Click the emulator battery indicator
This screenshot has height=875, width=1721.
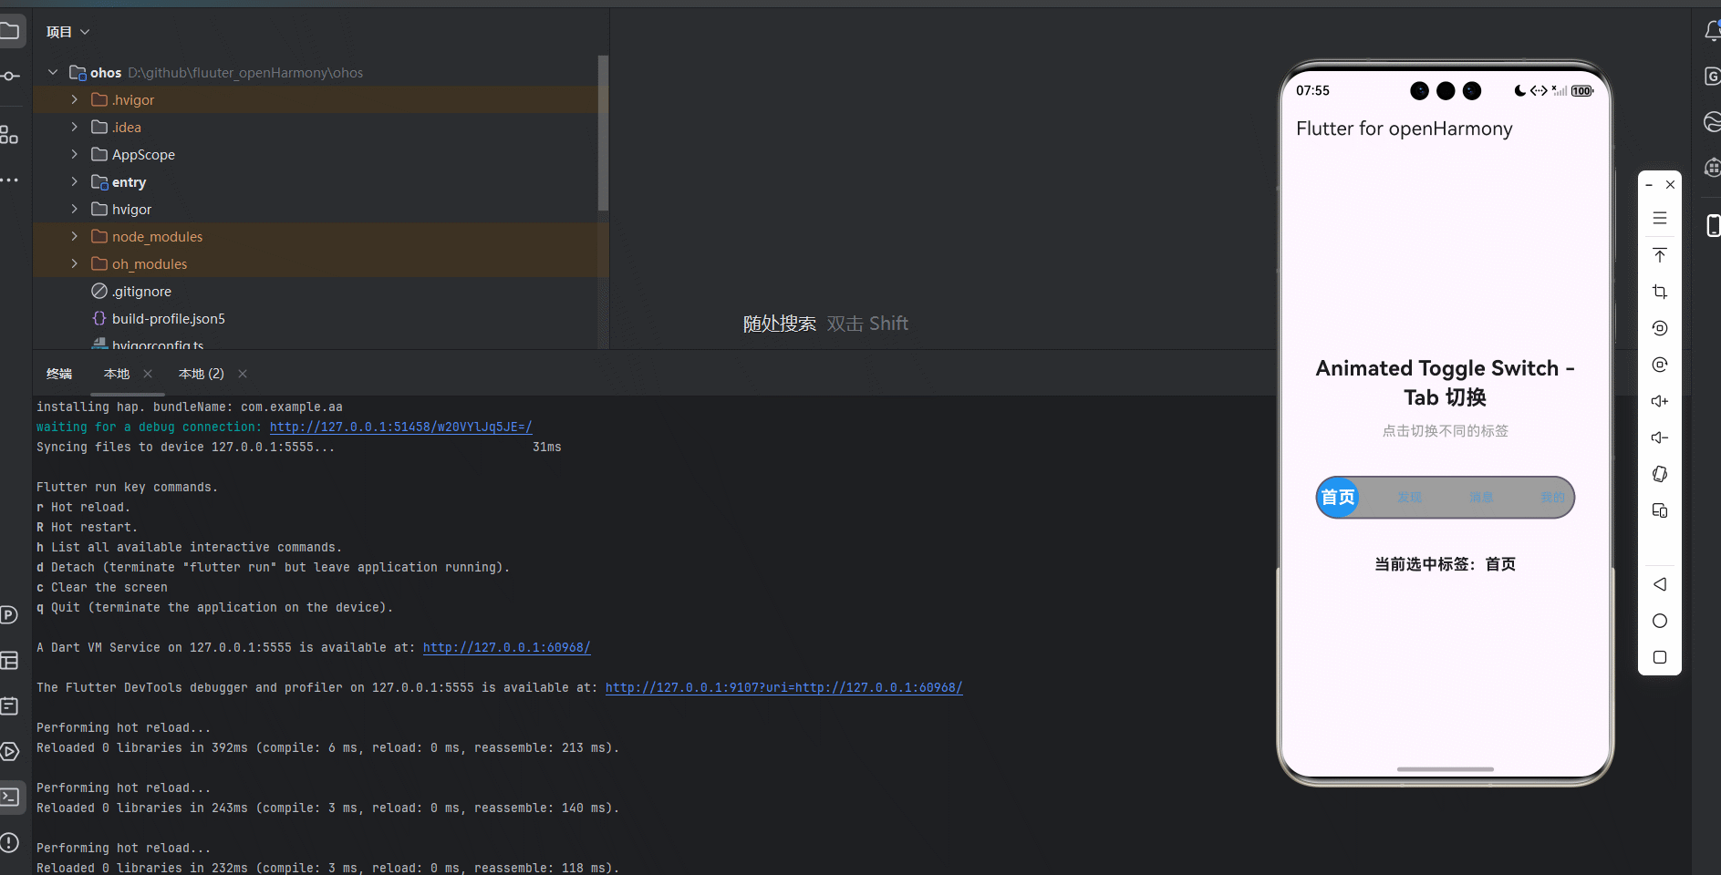(x=1582, y=91)
